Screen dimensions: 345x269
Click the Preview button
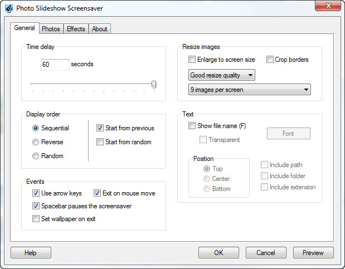(x=313, y=252)
